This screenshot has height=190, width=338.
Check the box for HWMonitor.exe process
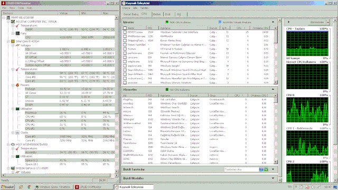click(125, 36)
